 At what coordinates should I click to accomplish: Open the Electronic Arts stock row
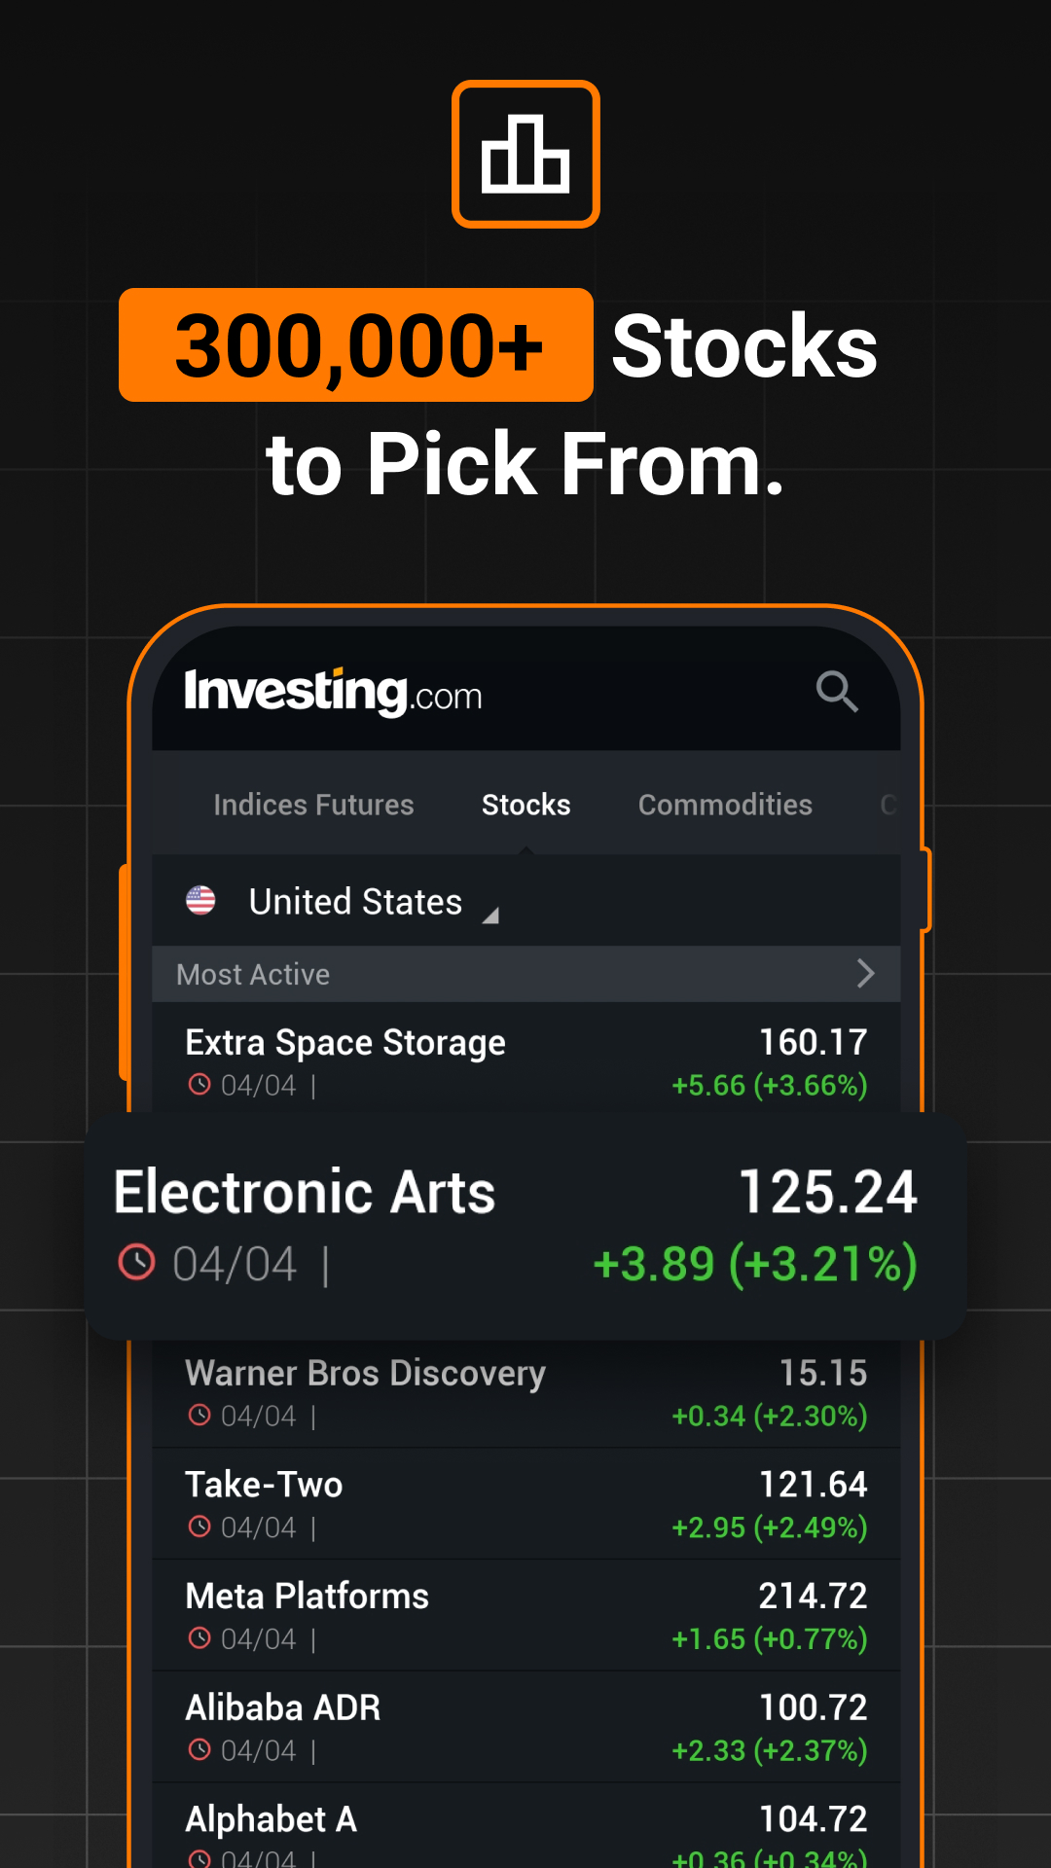tap(525, 1227)
